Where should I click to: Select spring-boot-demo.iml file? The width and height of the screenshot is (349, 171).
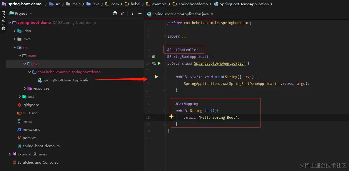point(41,146)
